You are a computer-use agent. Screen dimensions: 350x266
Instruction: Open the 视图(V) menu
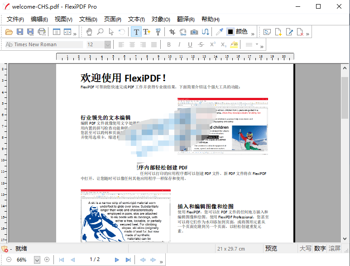coord(63,19)
